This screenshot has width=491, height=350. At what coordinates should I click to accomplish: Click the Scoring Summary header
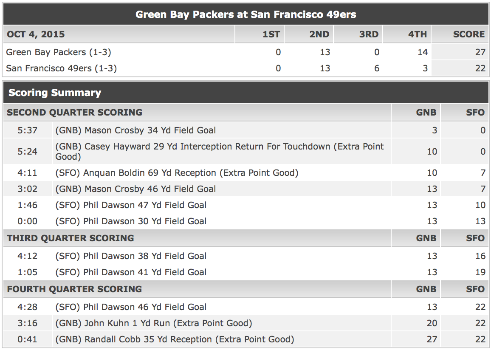(x=55, y=93)
